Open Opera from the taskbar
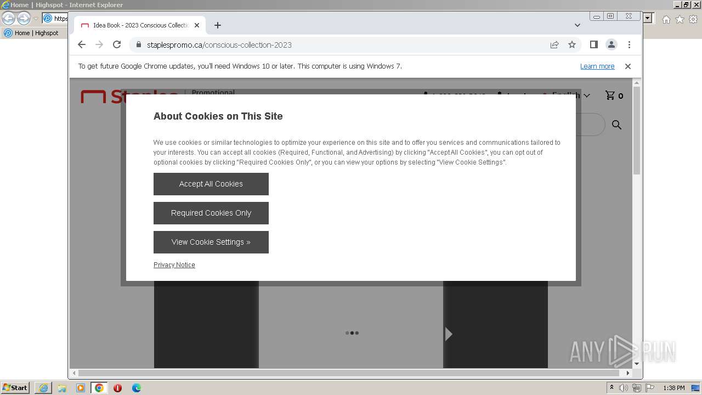 [117, 388]
